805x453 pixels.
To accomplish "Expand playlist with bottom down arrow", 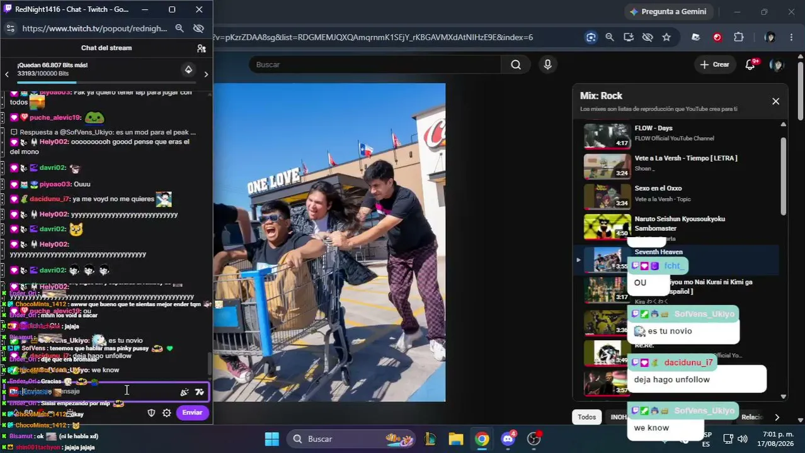I will [784, 396].
